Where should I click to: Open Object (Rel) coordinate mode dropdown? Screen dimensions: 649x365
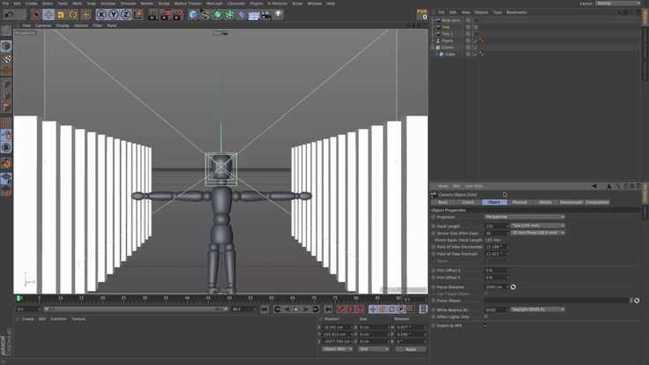coord(337,349)
